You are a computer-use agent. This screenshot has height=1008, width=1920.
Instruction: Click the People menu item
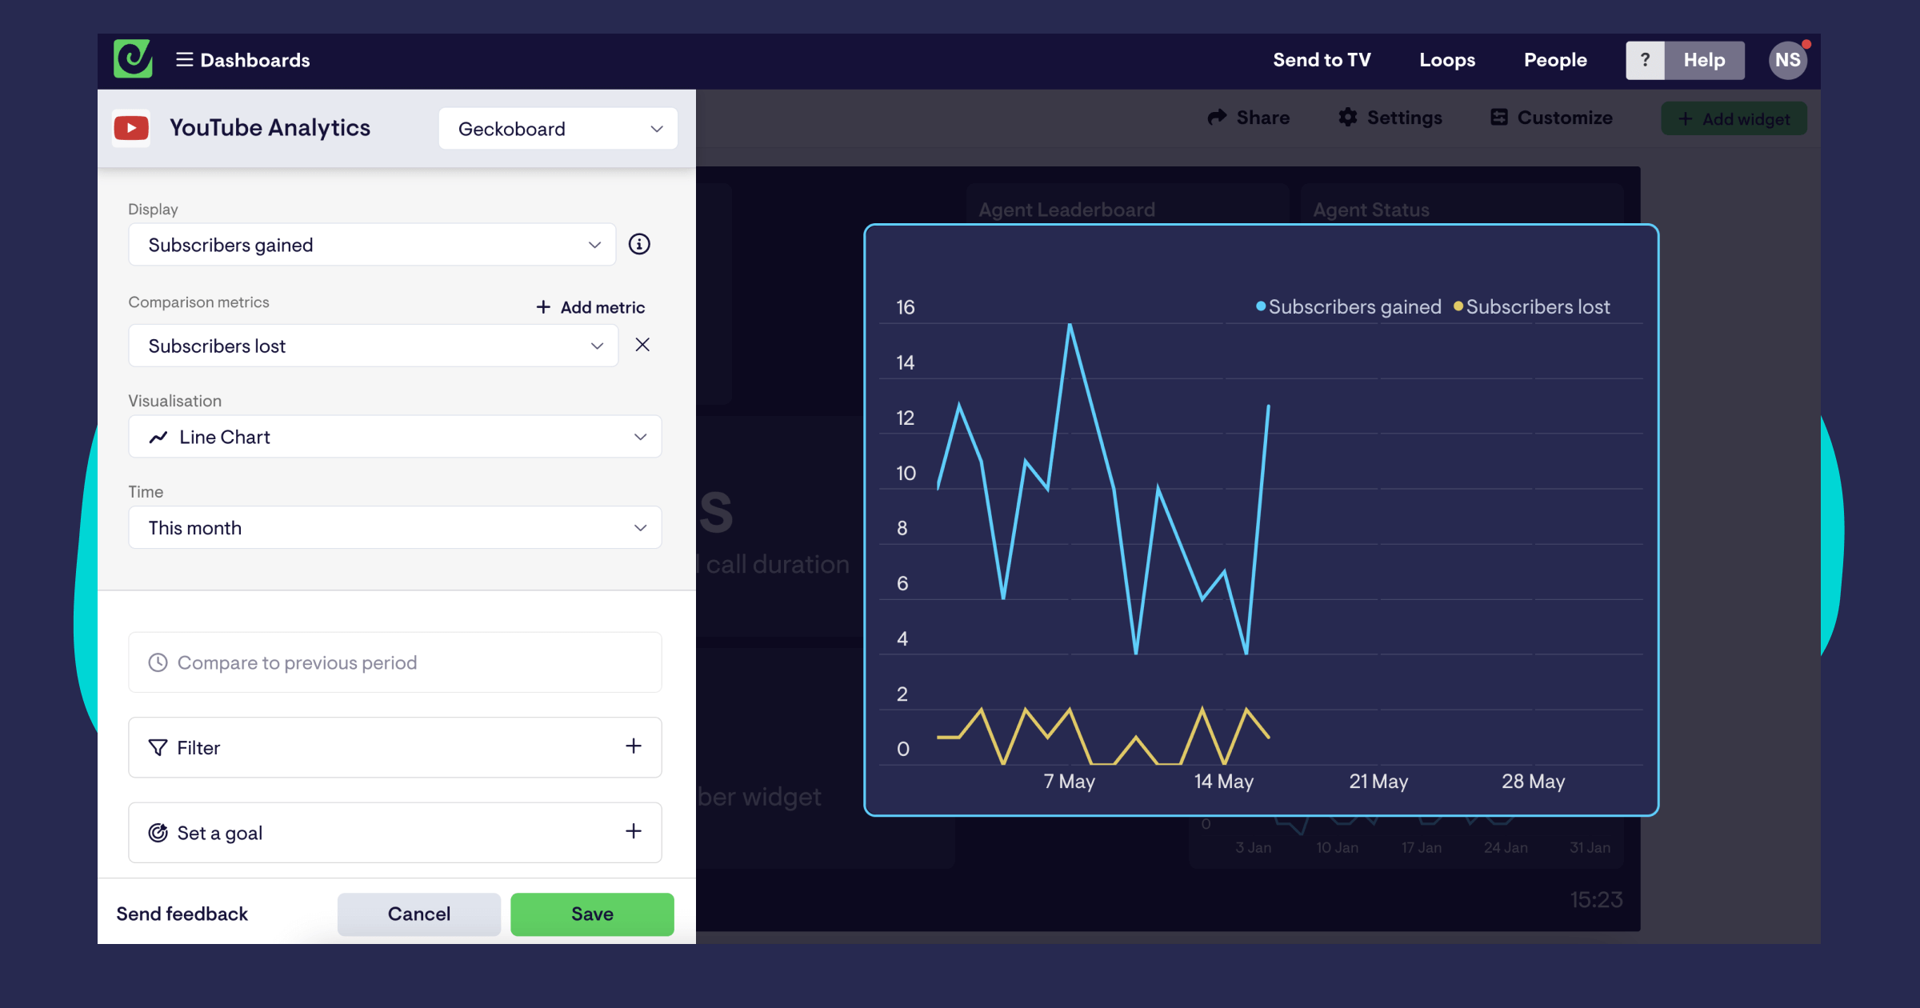click(x=1554, y=58)
